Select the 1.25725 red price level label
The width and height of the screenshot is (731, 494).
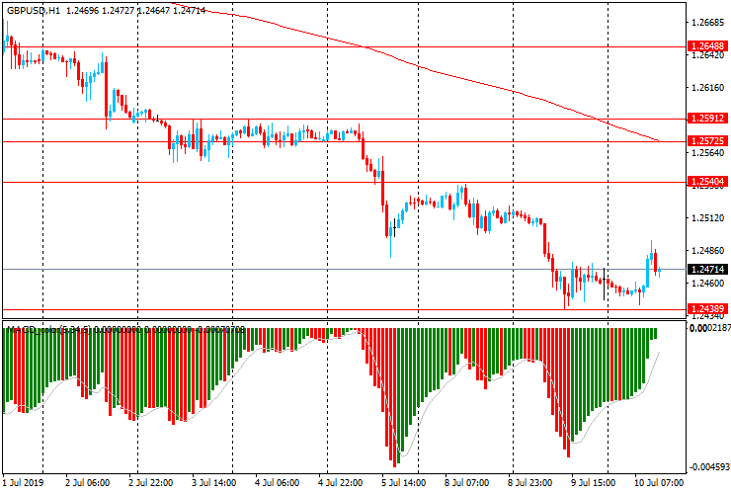point(707,141)
